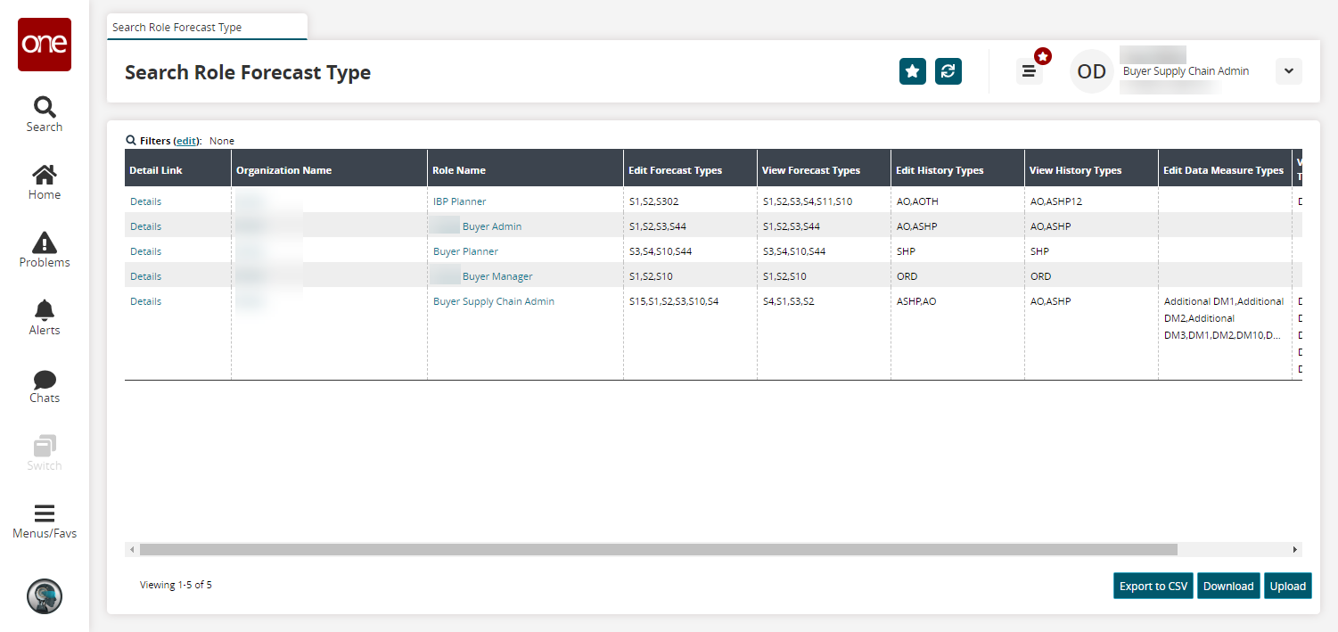
Task: Open Alerts bell icon
Action: (x=44, y=317)
